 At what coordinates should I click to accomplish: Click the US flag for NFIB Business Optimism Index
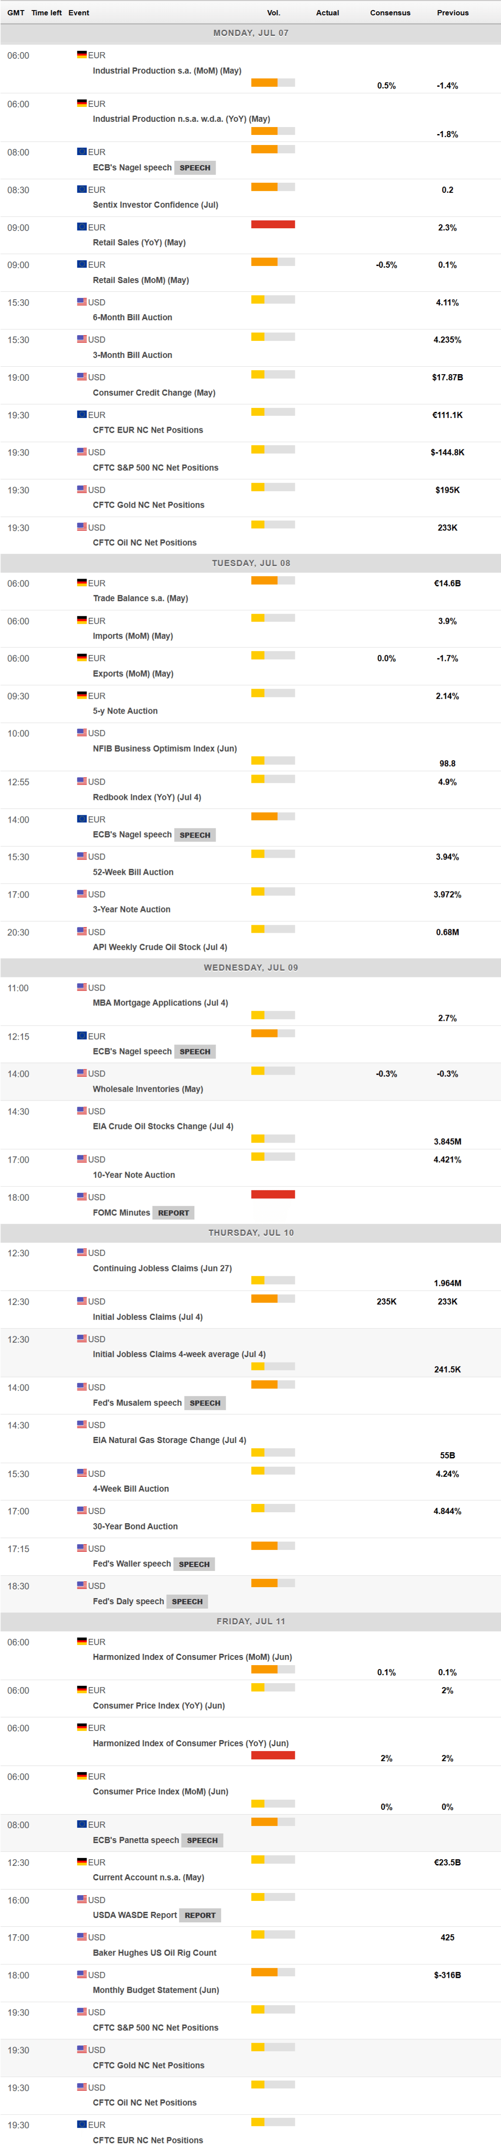click(x=82, y=732)
